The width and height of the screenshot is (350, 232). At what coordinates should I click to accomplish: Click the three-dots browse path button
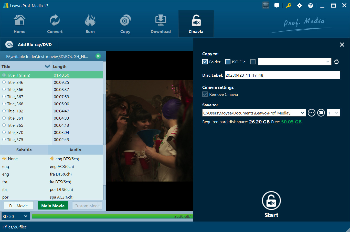311,113
